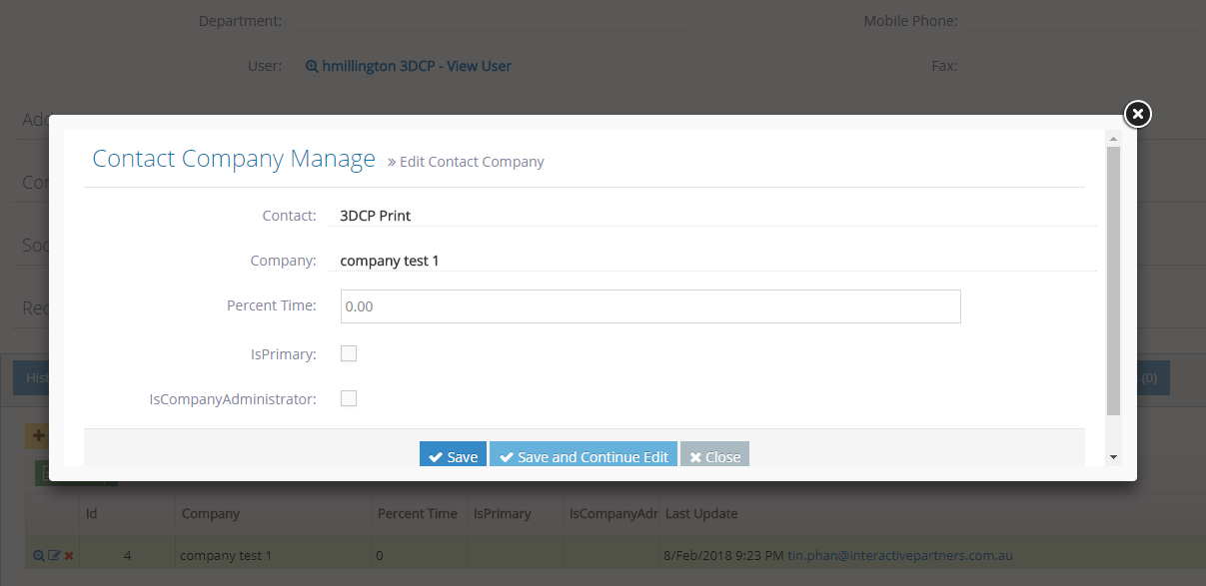This screenshot has width=1206, height=586.
Task: Enable the IsCompanyAdministrator checkbox
Action: pyautogui.click(x=349, y=398)
